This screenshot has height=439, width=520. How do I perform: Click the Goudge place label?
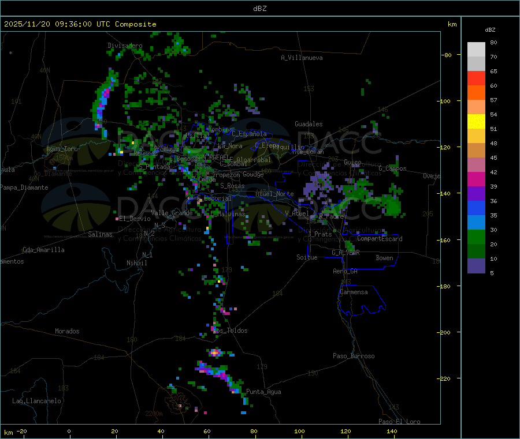pos(254,174)
